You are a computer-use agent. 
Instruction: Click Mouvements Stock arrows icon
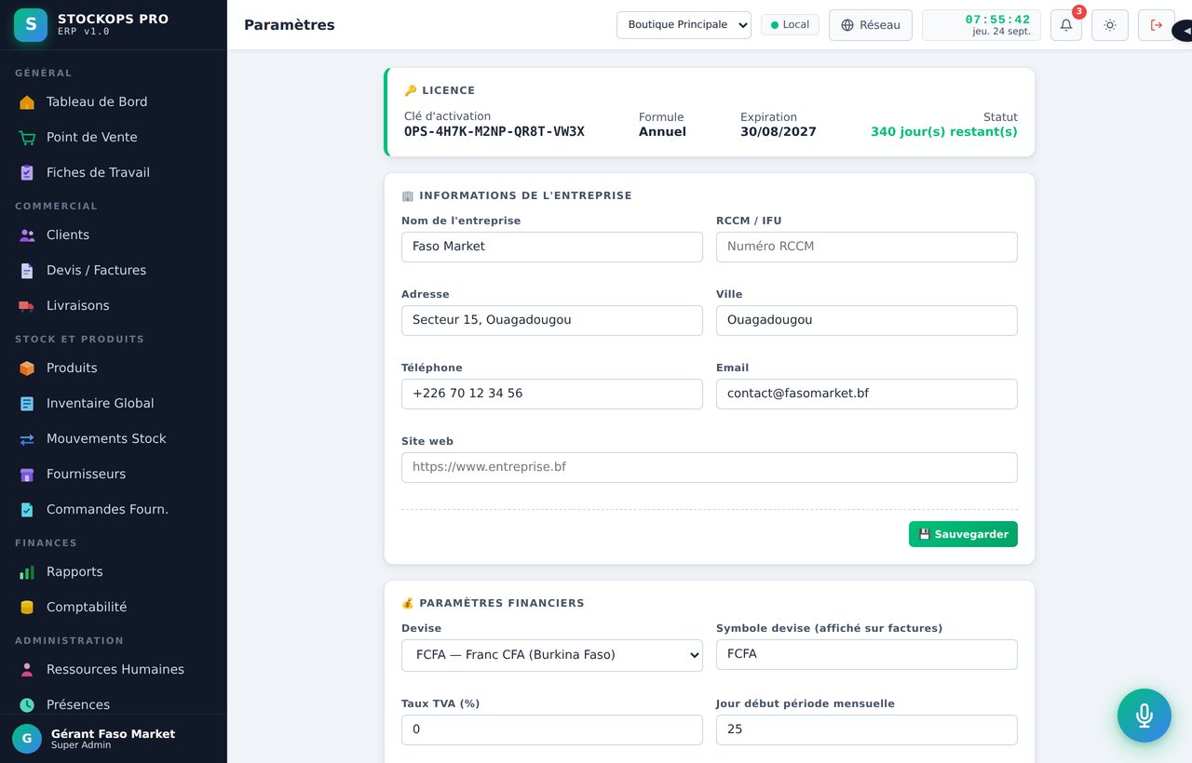[x=27, y=439]
